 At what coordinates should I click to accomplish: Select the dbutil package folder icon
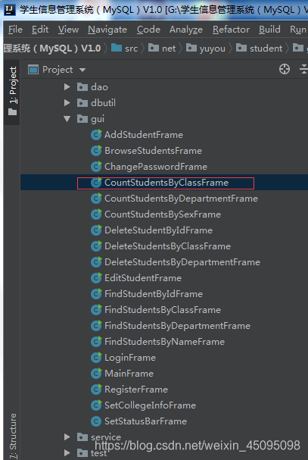click(82, 102)
